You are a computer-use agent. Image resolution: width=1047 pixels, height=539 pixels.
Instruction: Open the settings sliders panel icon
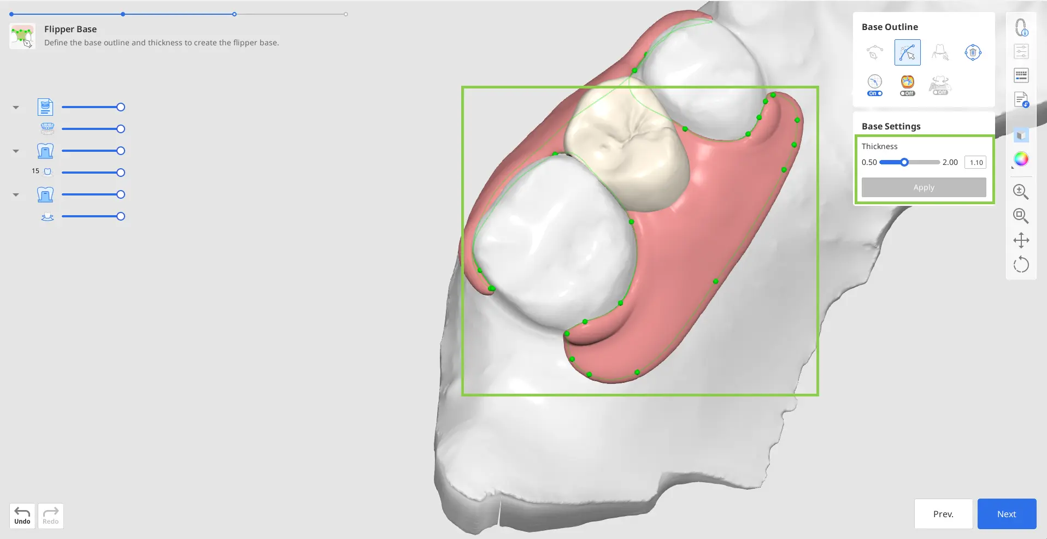tap(1021, 51)
